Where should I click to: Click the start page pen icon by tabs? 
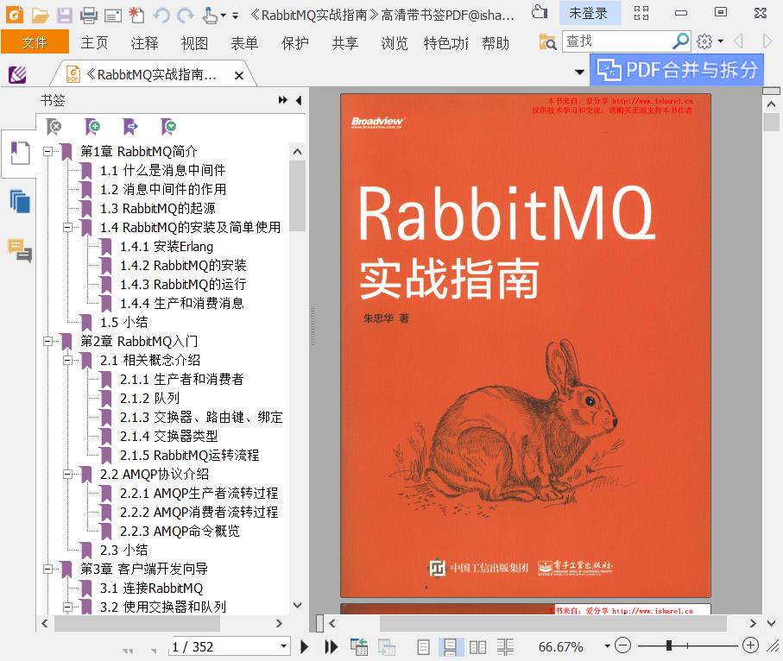coord(17,75)
